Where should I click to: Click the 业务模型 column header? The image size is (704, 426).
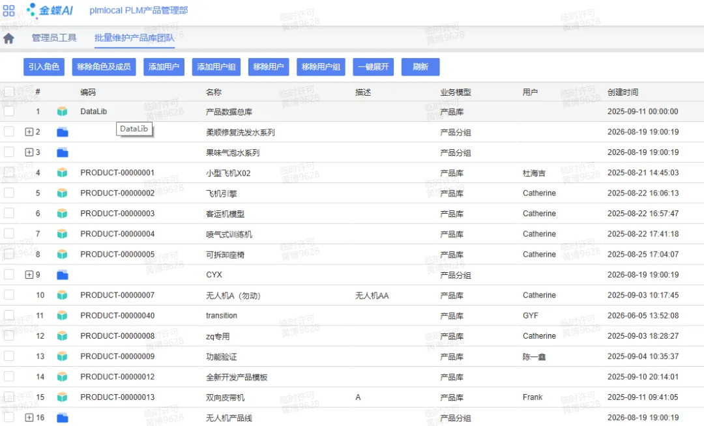tap(455, 92)
